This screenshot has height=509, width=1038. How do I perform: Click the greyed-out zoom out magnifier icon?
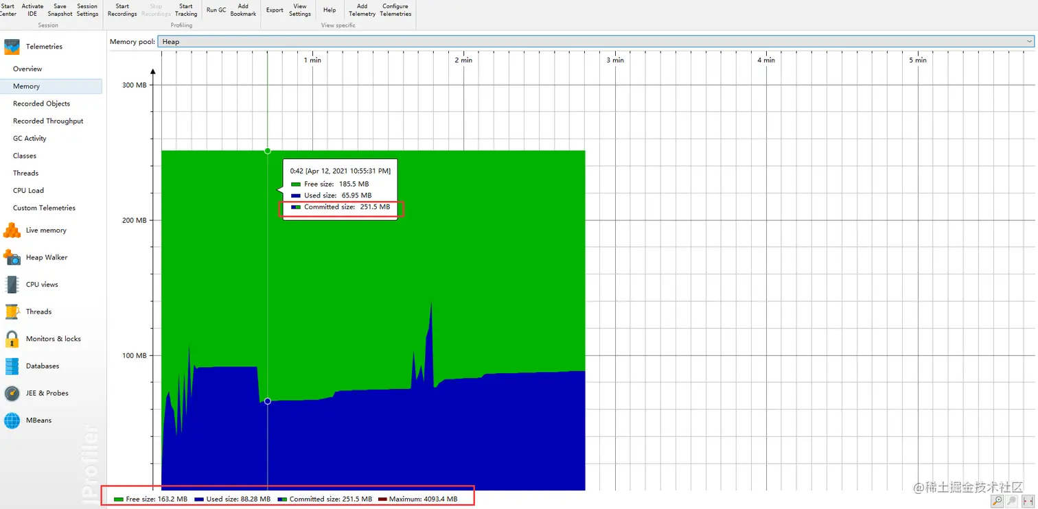[x=1013, y=501]
